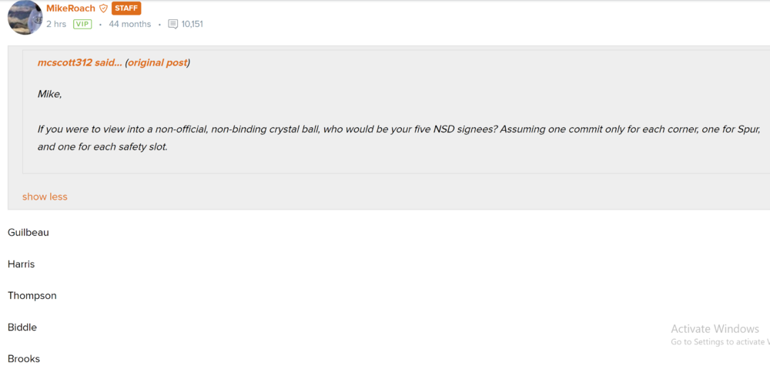The height and width of the screenshot is (366, 770).
Task: Click the "Mike," greeting in the quote
Action: pos(49,94)
